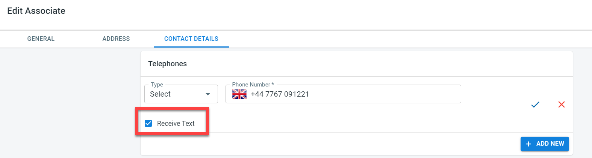
Task: Click the Telephones section heading
Action: coord(167,64)
